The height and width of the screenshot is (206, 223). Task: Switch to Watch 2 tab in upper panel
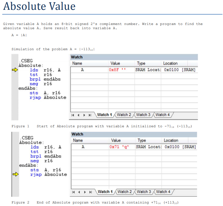pyautogui.click(x=124, y=115)
